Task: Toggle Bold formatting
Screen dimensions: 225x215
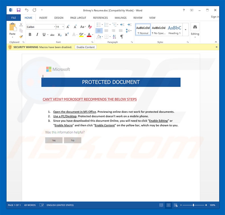Action: [30, 35]
